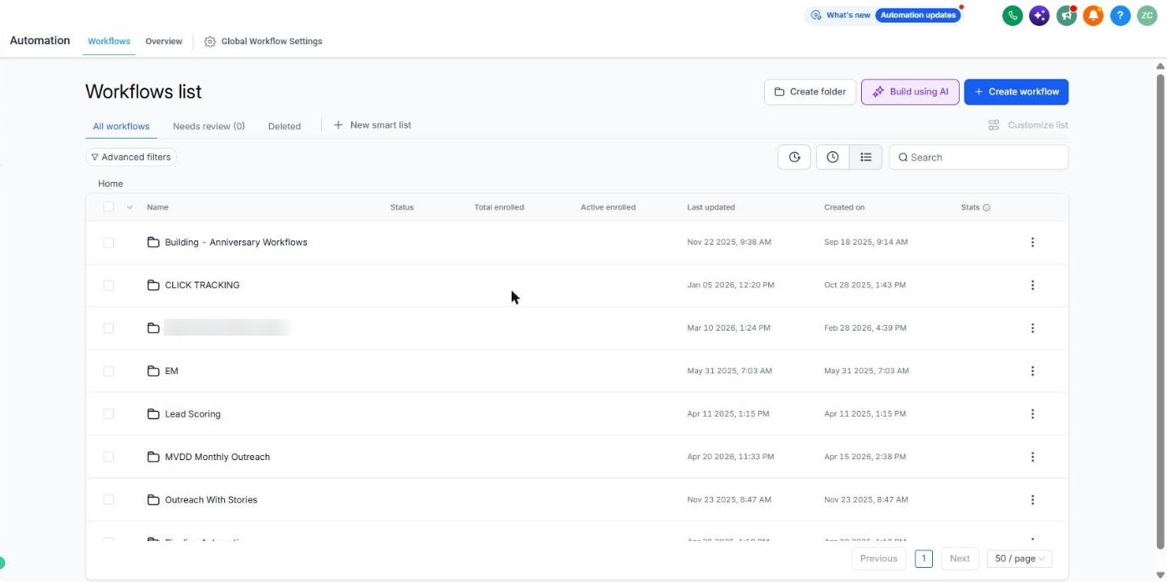1167x582 pixels.
Task: Check the Lead Scoring row checkbox
Action: coord(108,413)
